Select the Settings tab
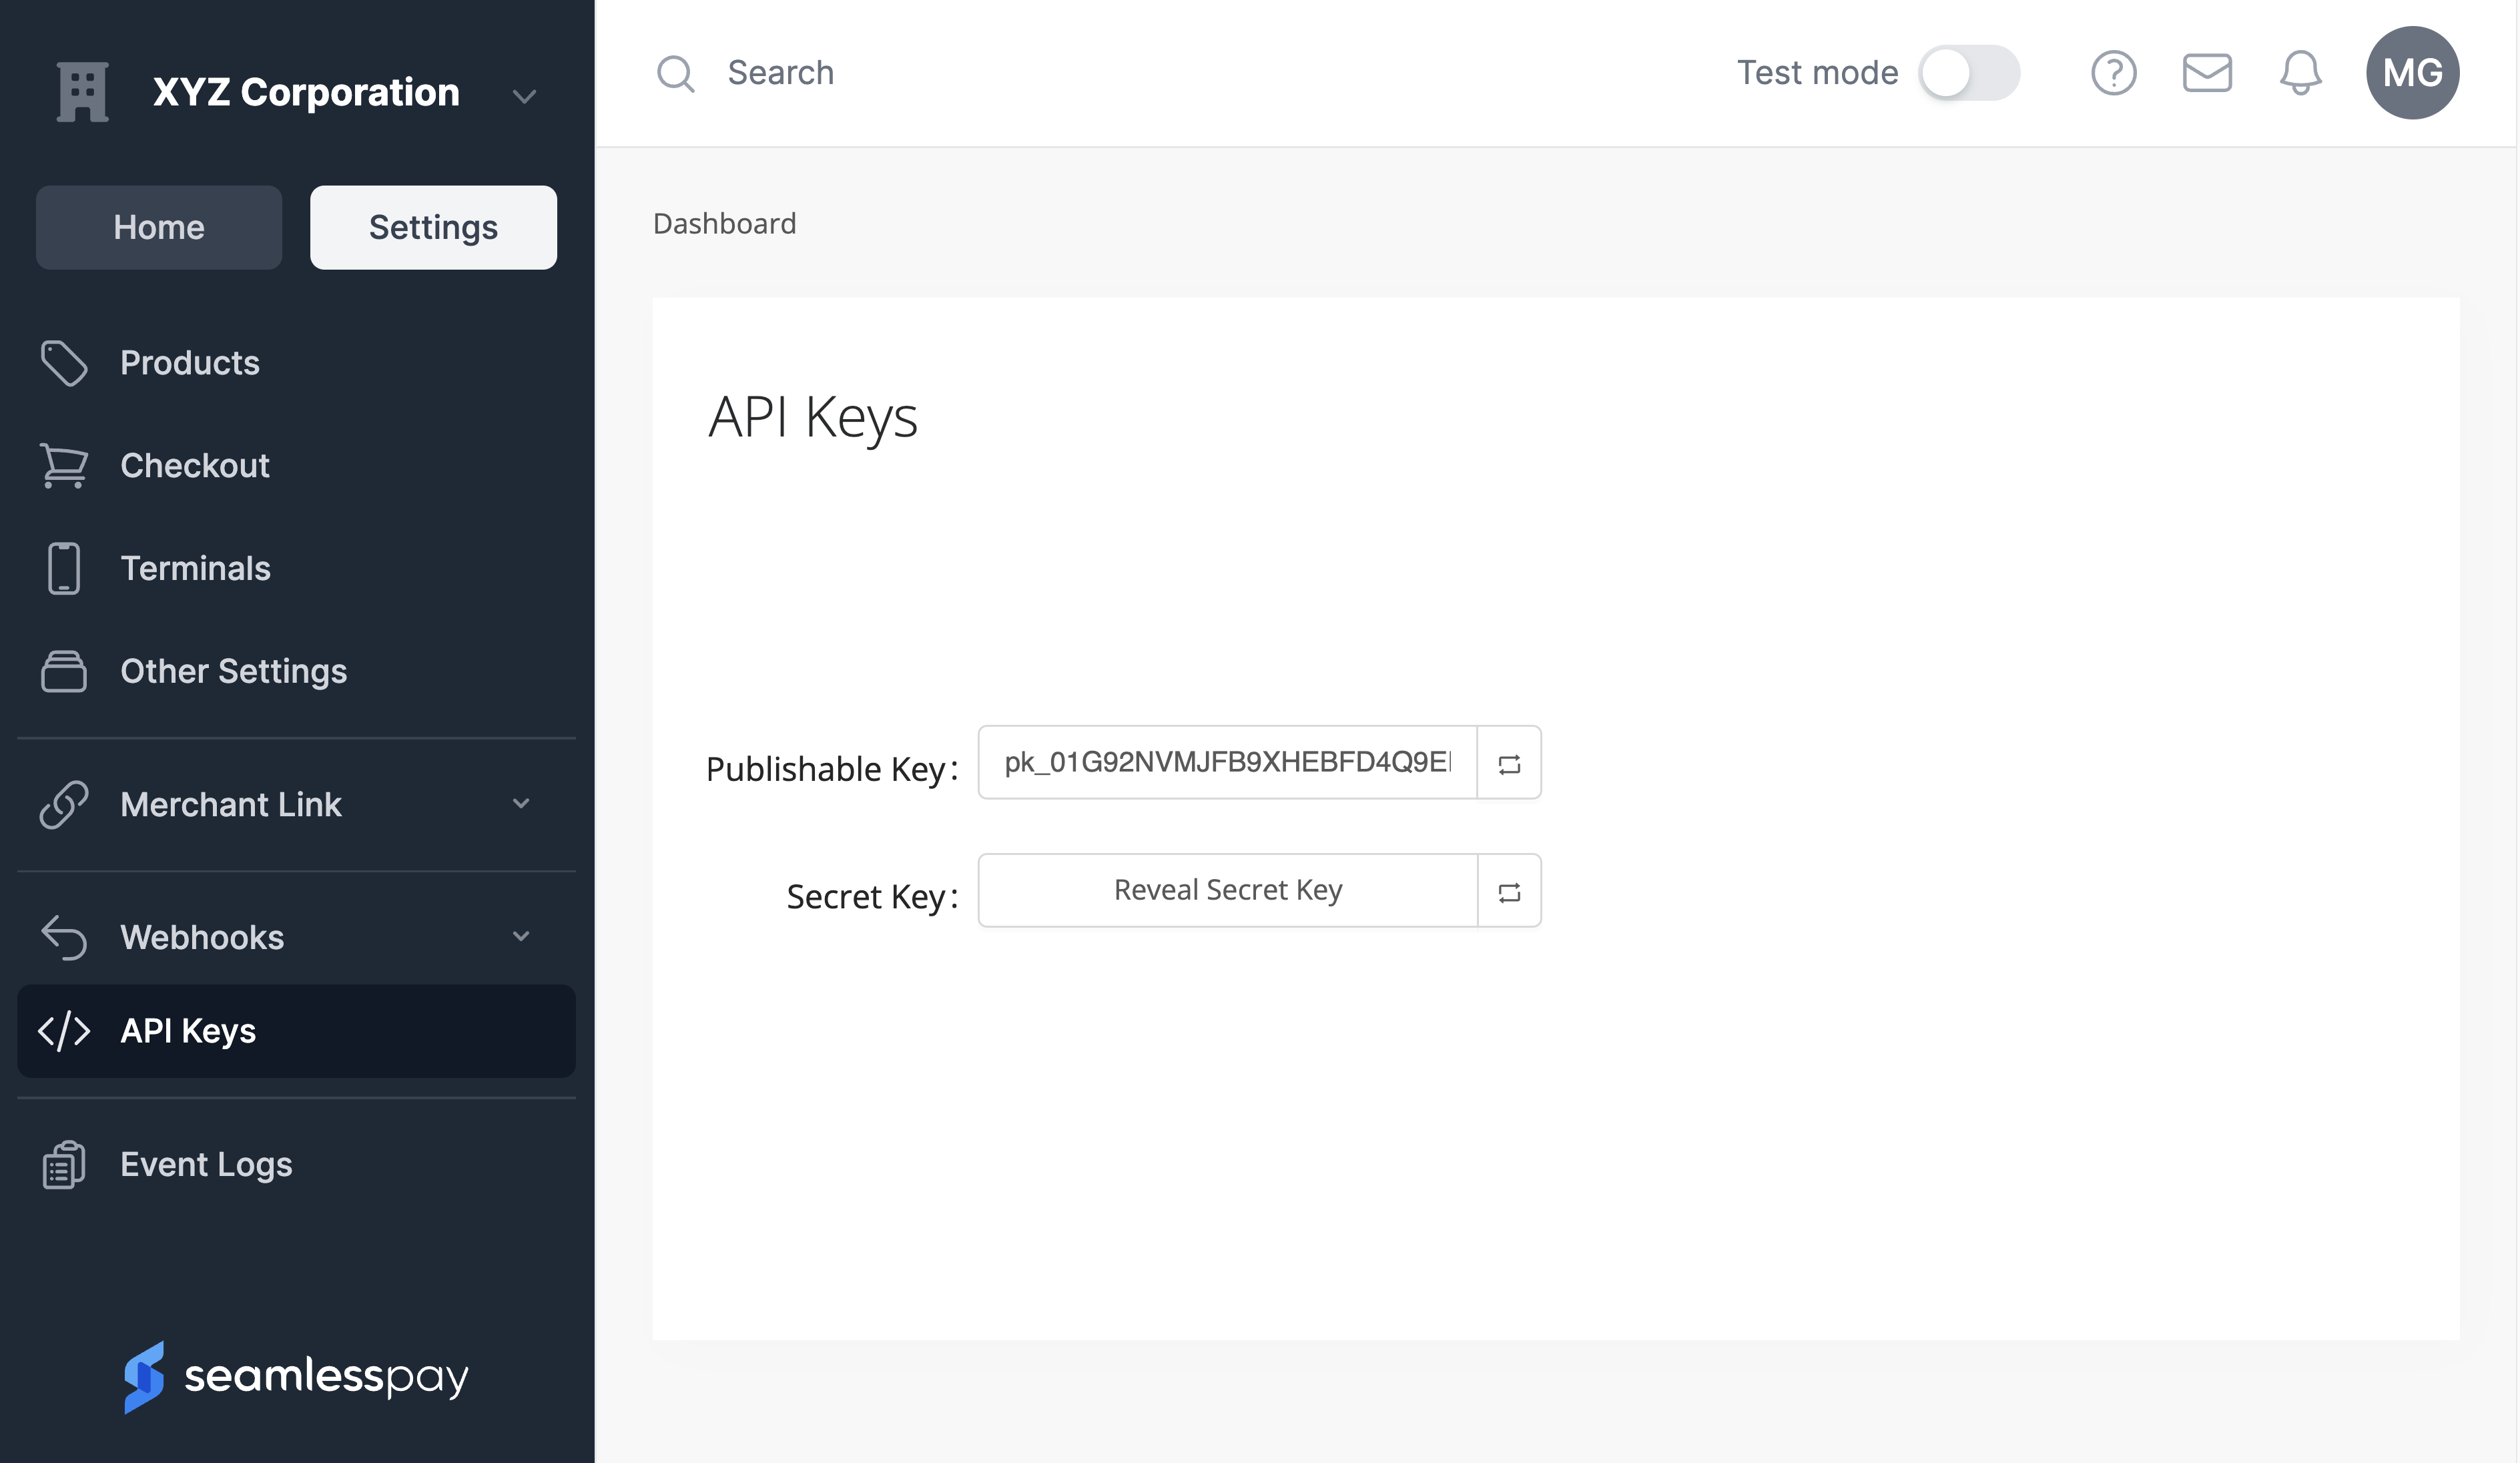The height and width of the screenshot is (1463, 2520). [433, 228]
